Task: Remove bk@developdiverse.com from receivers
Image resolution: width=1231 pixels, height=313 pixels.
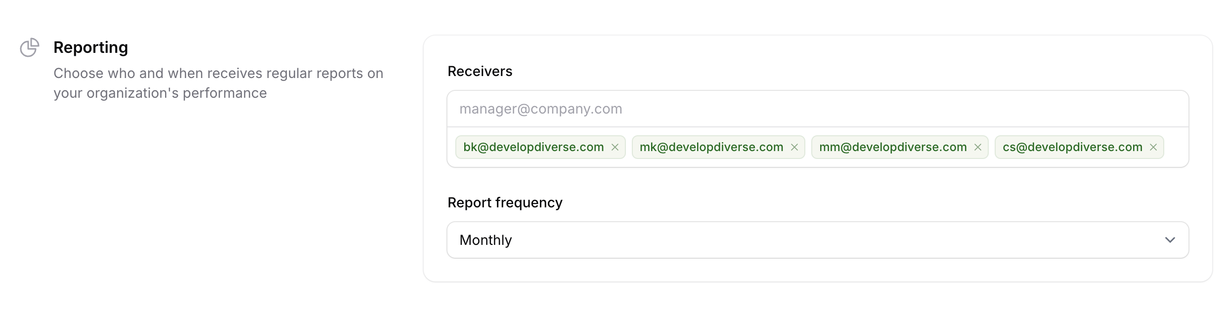Action: point(615,147)
